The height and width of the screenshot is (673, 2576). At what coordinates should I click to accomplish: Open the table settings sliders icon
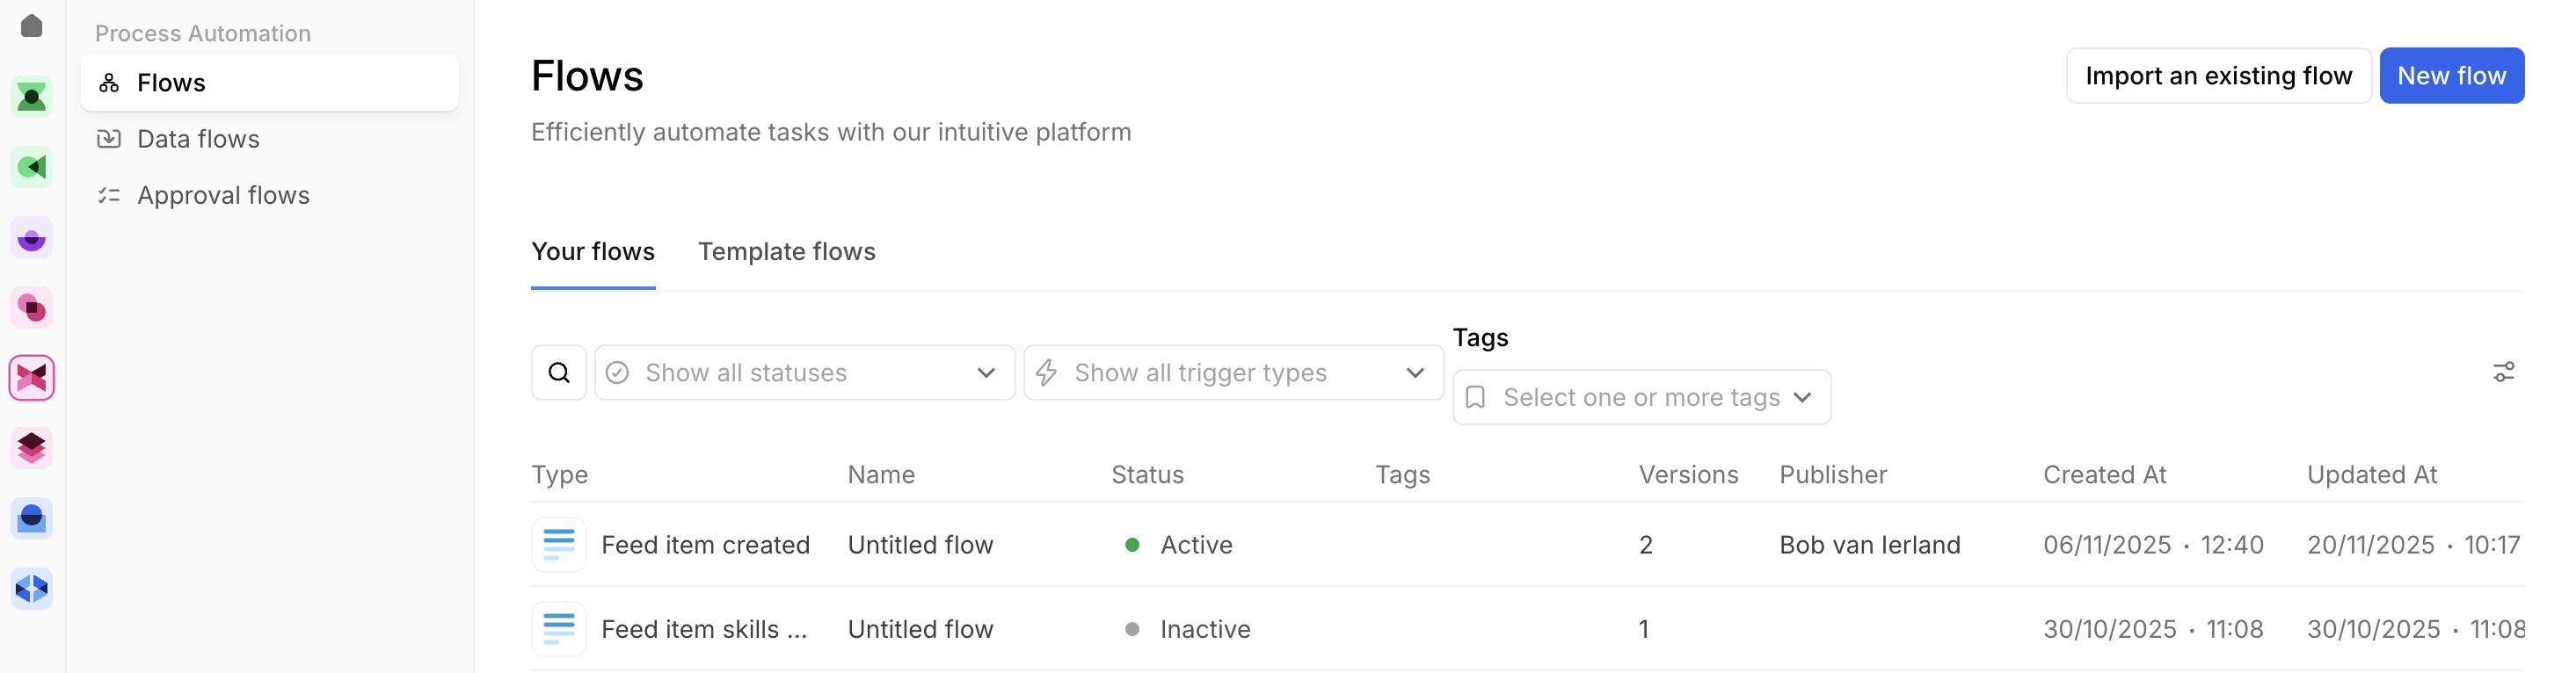pyautogui.click(x=2503, y=373)
